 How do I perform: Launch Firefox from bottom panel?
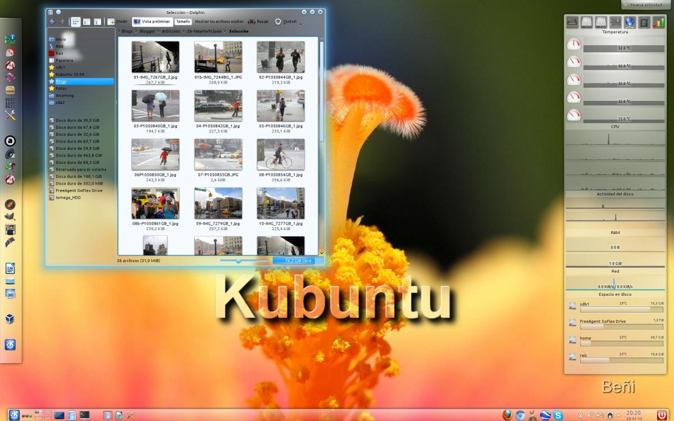[x=508, y=415]
